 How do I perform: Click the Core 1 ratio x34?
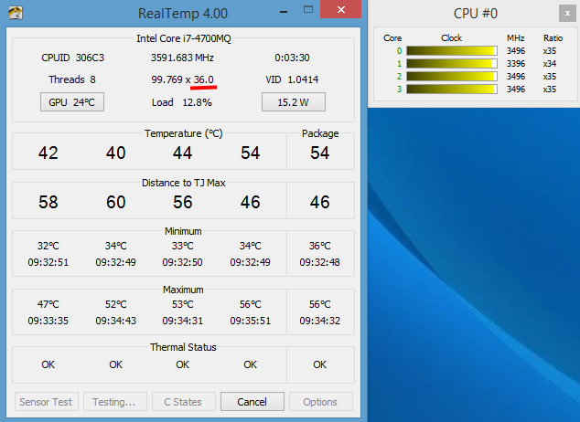(x=550, y=64)
